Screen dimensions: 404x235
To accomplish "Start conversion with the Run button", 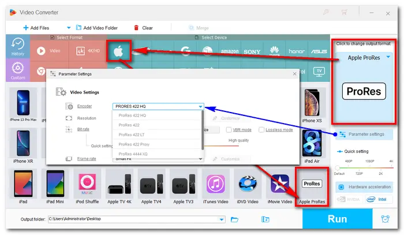I will click(x=337, y=219).
